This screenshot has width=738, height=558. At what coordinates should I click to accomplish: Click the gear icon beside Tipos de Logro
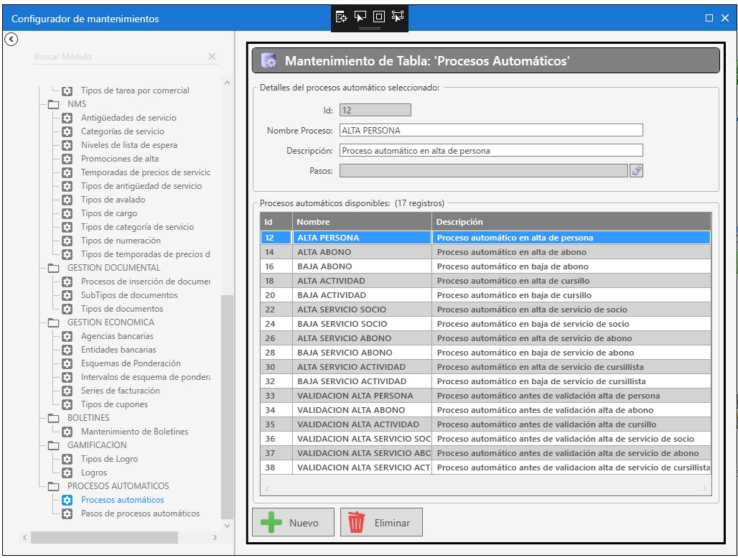(x=67, y=459)
